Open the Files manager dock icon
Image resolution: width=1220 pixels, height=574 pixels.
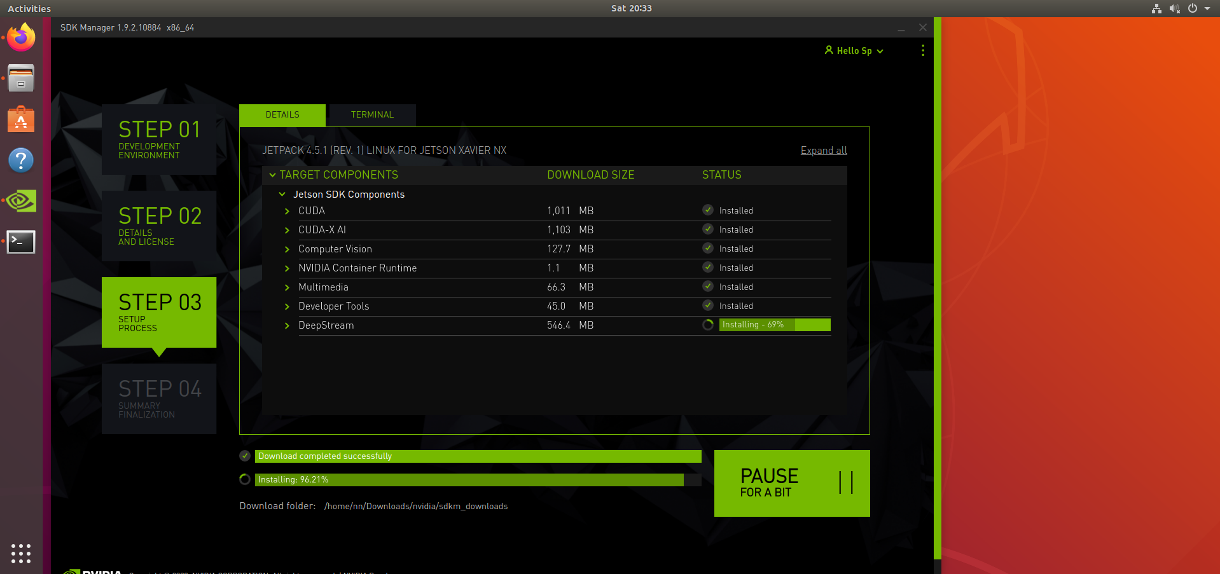click(x=21, y=78)
